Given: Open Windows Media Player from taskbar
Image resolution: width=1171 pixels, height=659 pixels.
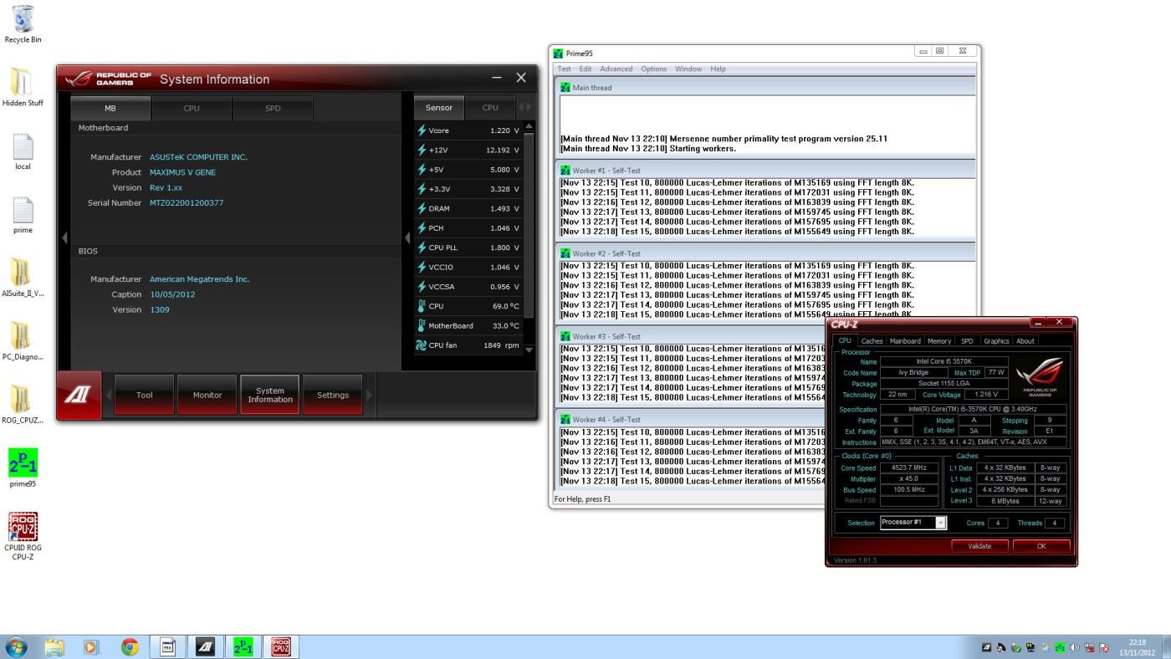Looking at the screenshot, I should coord(91,646).
